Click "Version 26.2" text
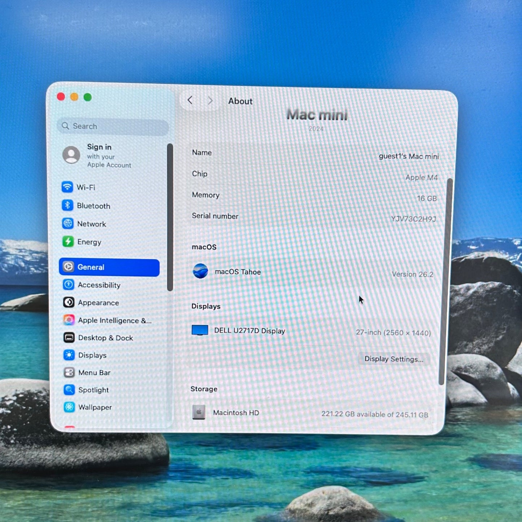The height and width of the screenshot is (522, 522). [x=413, y=274]
